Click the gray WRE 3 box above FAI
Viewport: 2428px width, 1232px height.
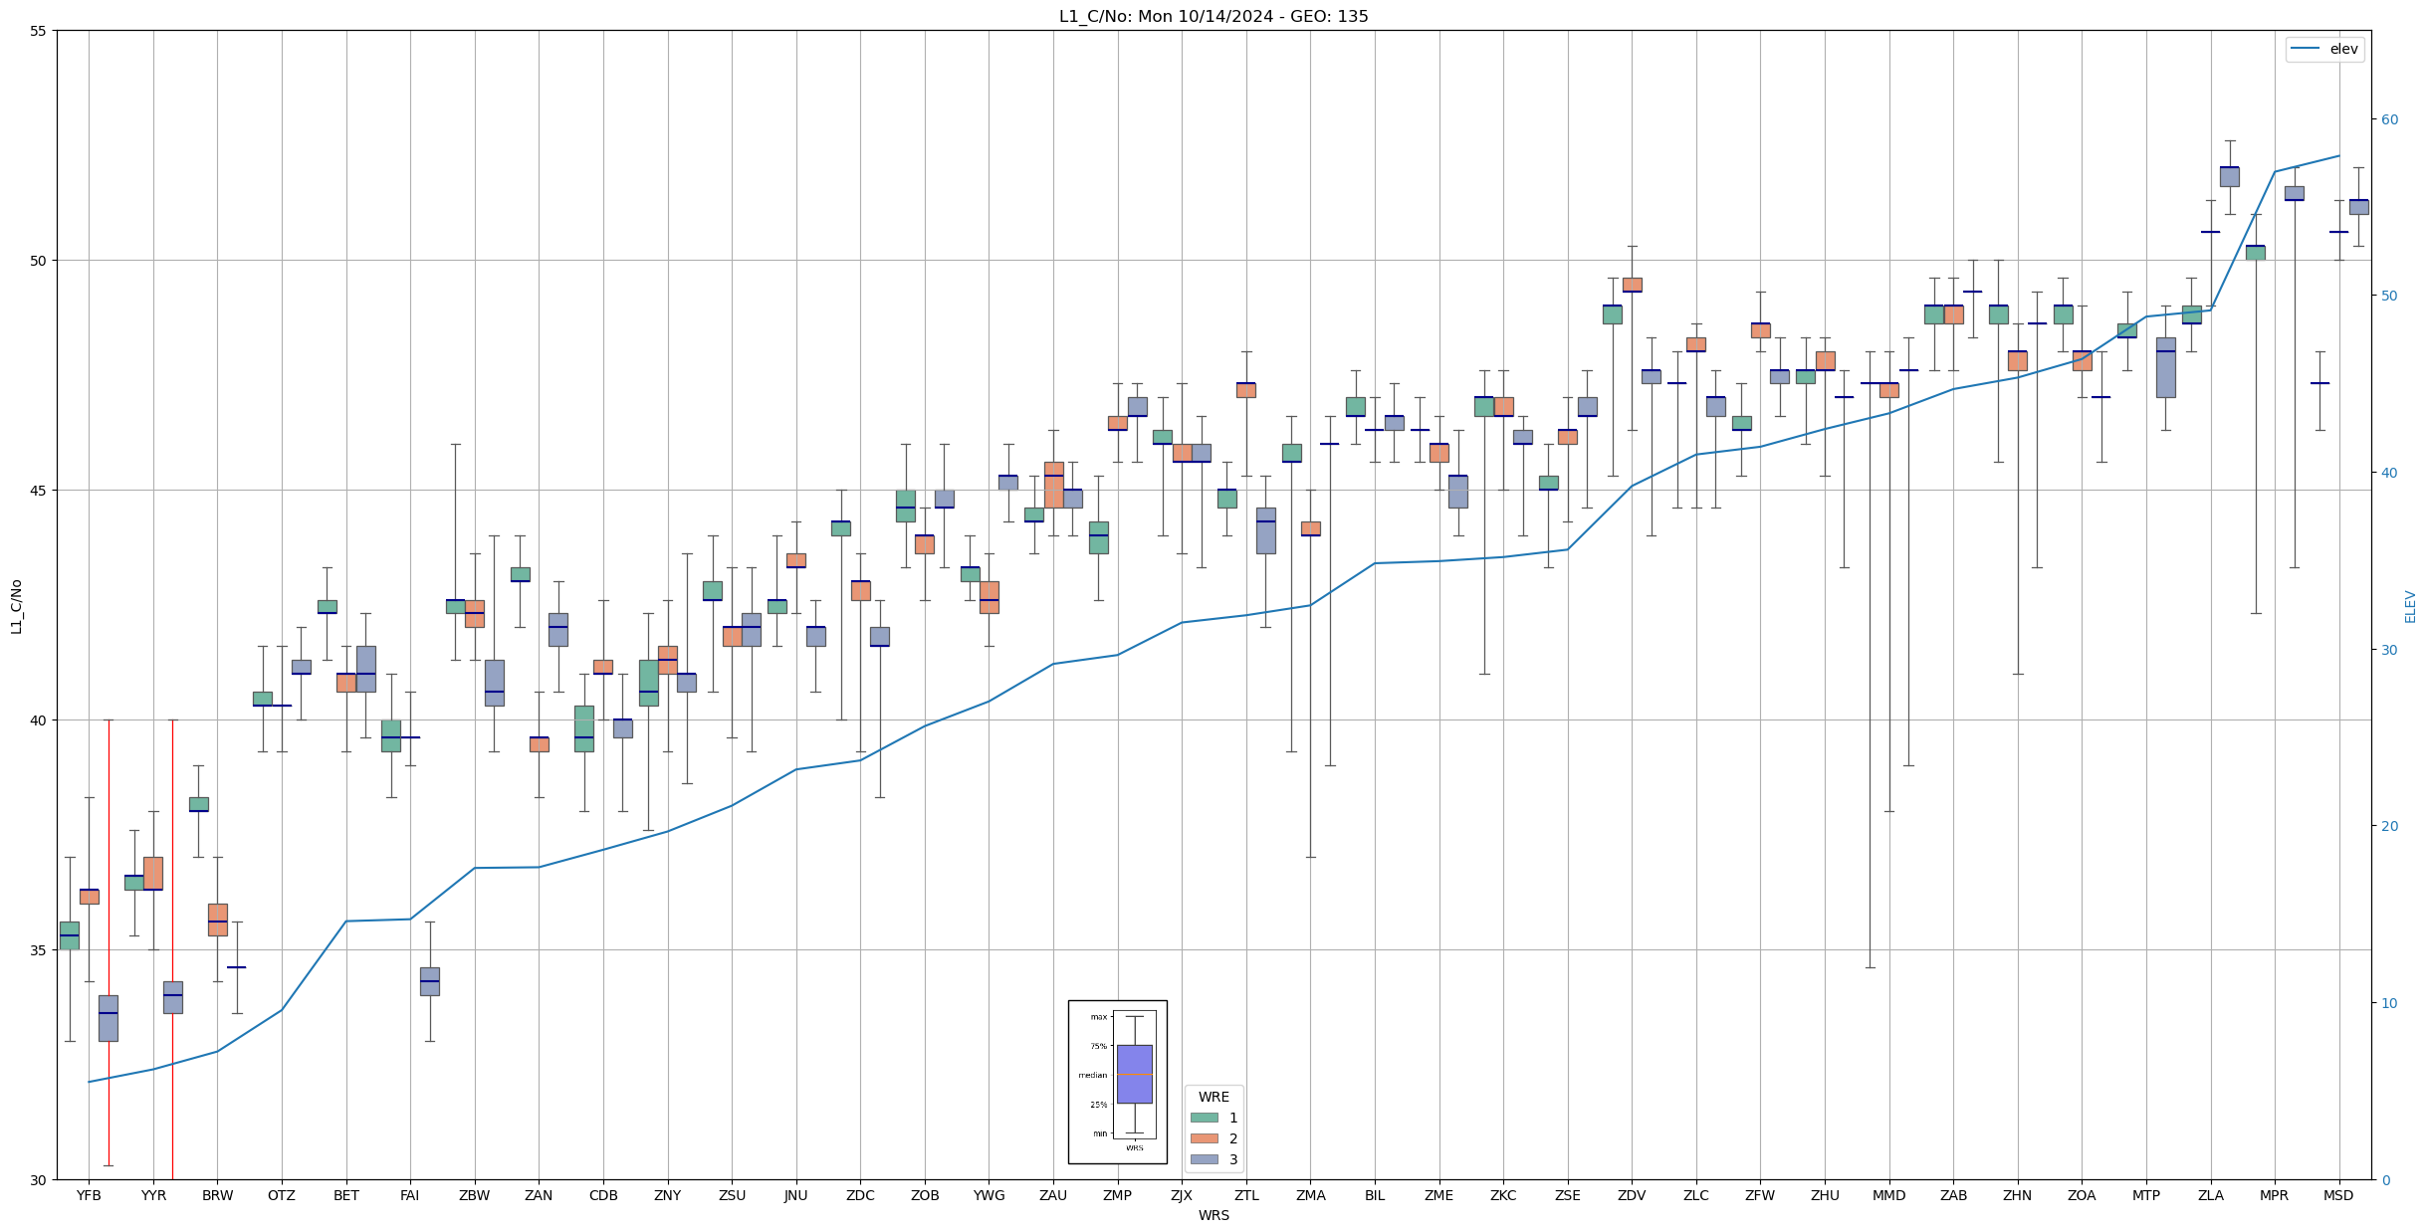[429, 981]
